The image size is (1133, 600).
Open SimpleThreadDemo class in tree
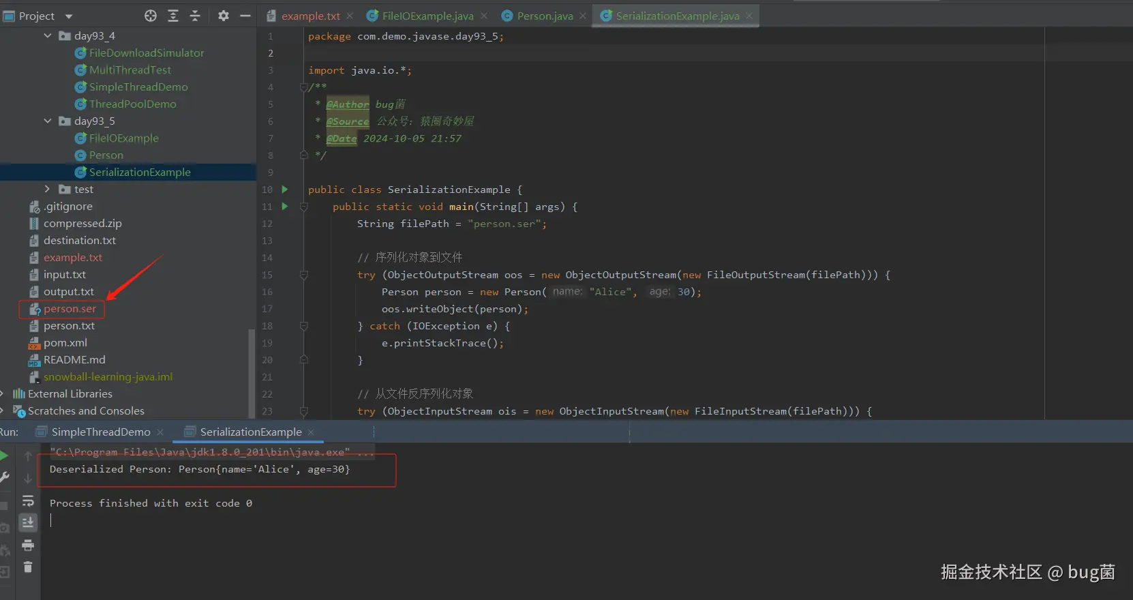[x=138, y=87]
